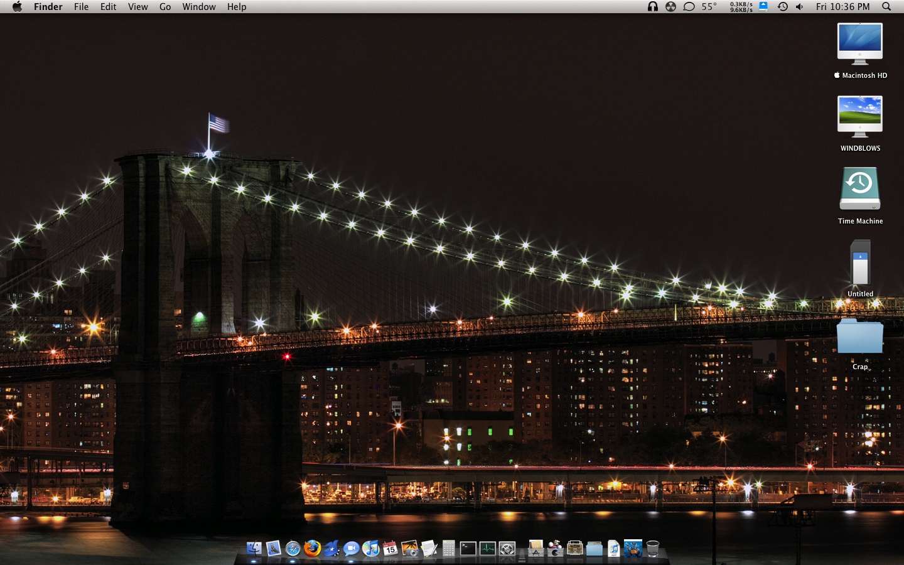Open the Go menu
Viewport: 904px width, 565px height.
164,7
